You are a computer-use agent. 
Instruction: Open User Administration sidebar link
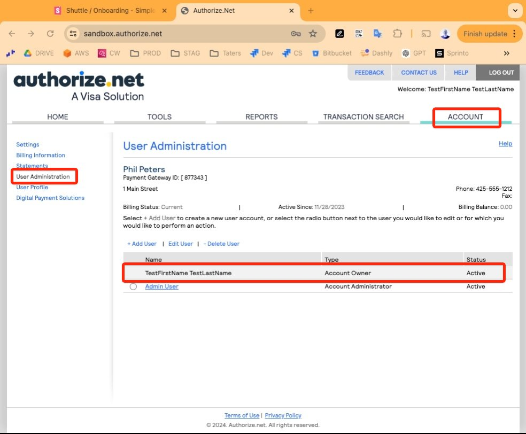pos(43,176)
